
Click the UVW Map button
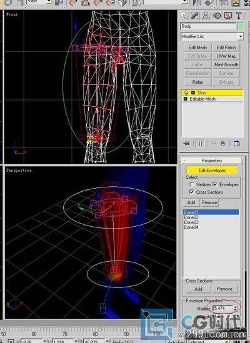pyautogui.click(x=226, y=56)
